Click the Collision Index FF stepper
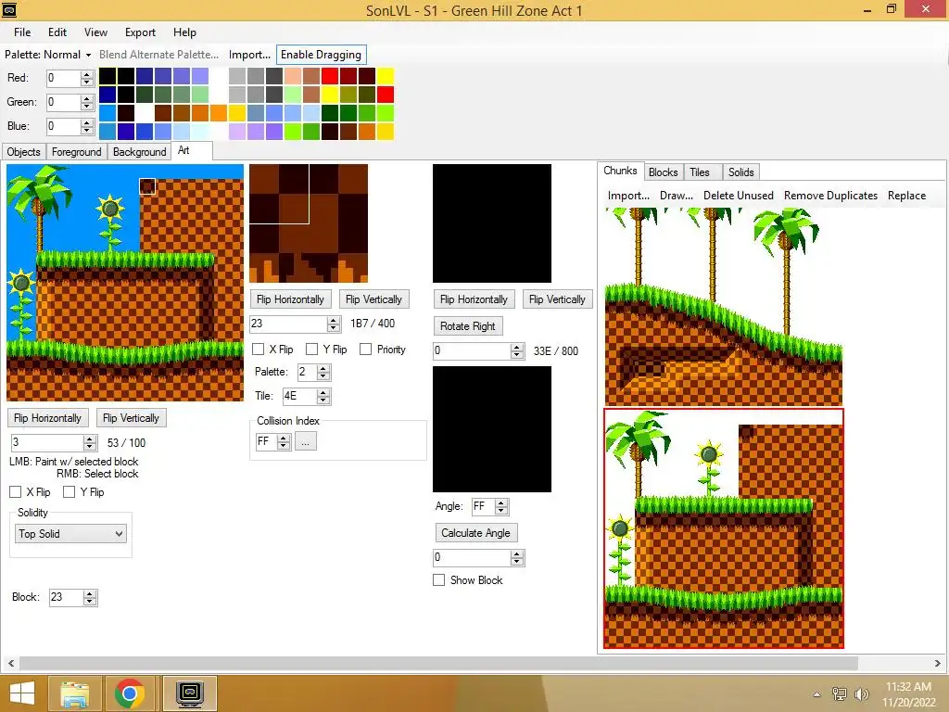 [x=284, y=442]
